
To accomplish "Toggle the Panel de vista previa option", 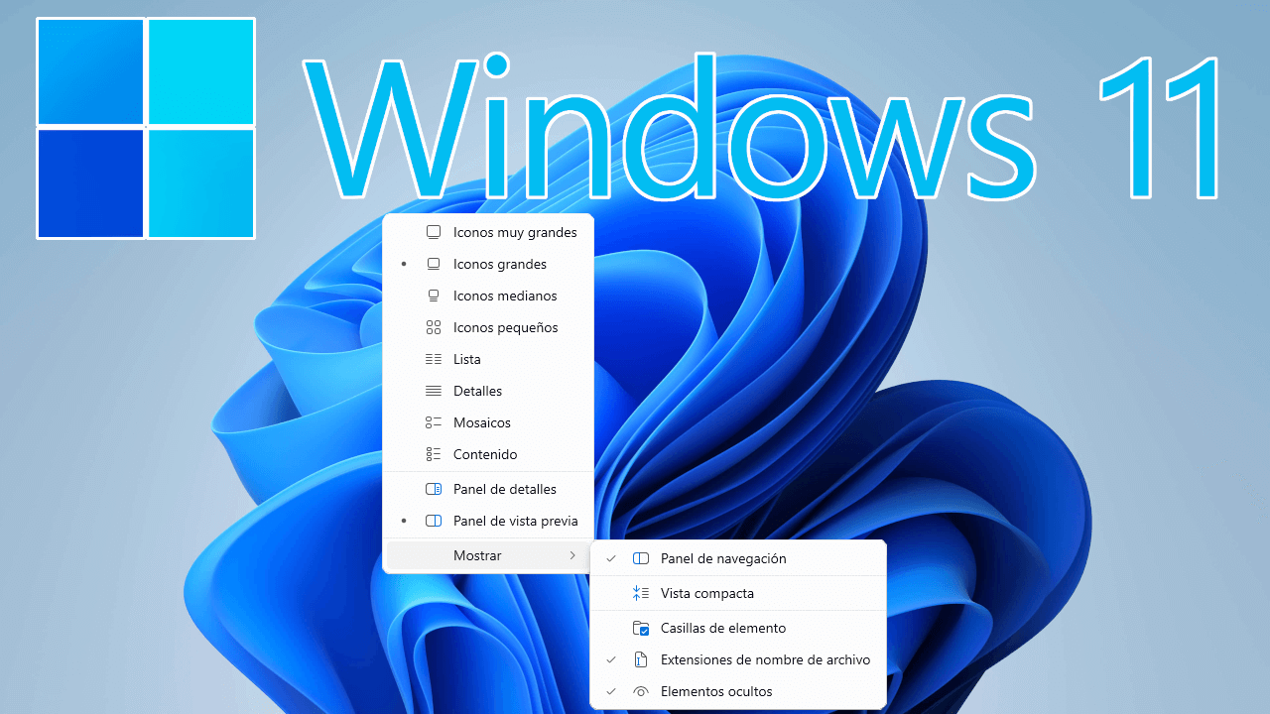I will click(x=488, y=521).
